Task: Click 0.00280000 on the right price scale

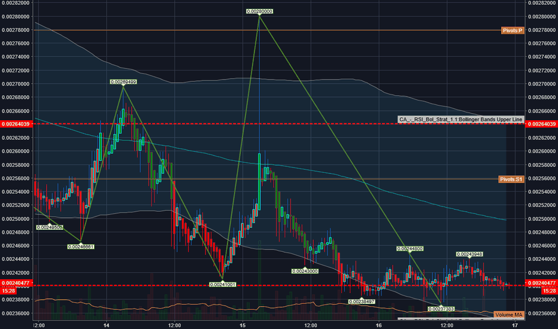Action: coord(542,17)
